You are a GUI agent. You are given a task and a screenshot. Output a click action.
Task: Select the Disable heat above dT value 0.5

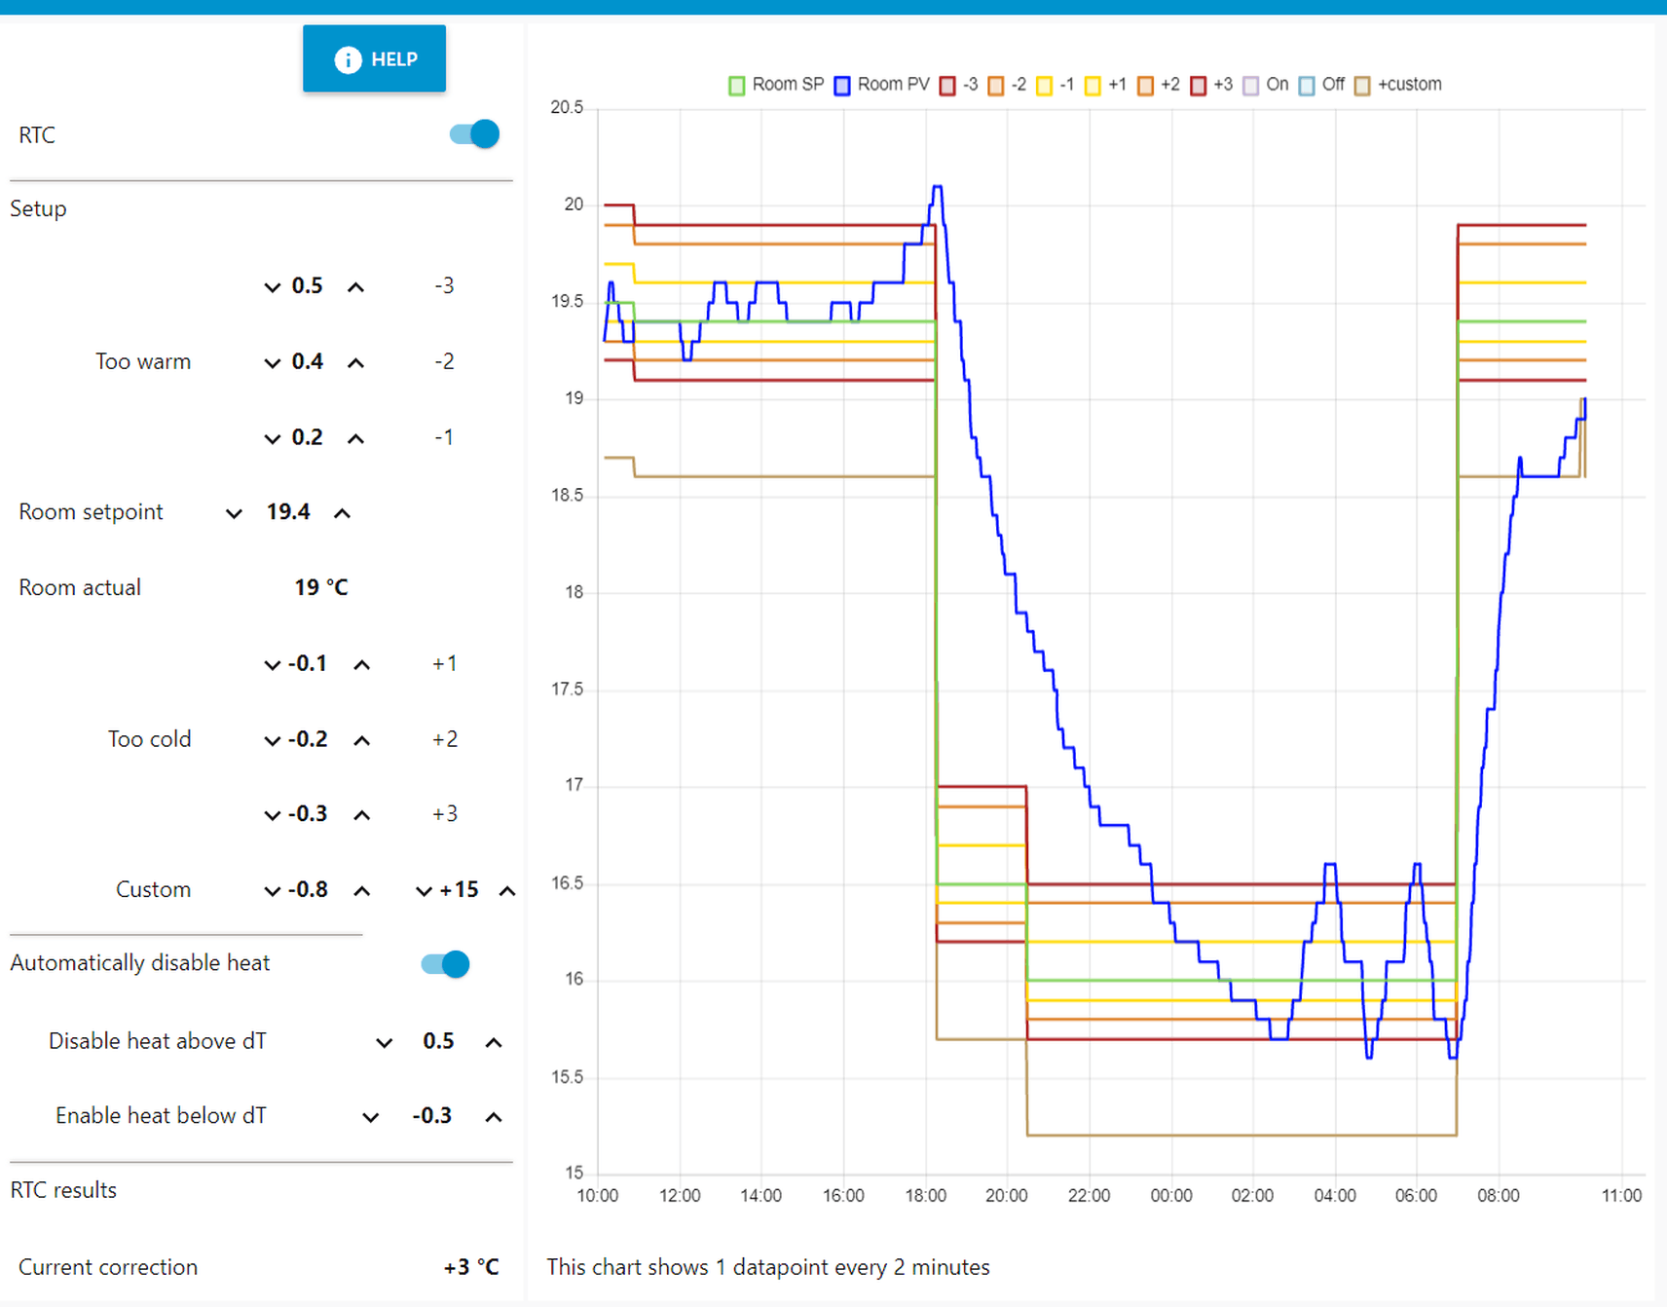pyautogui.click(x=438, y=1041)
